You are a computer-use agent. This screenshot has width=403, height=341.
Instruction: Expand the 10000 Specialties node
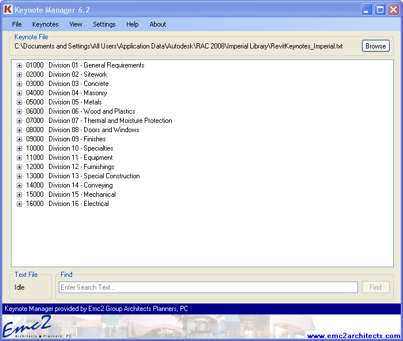[x=19, y=148]
